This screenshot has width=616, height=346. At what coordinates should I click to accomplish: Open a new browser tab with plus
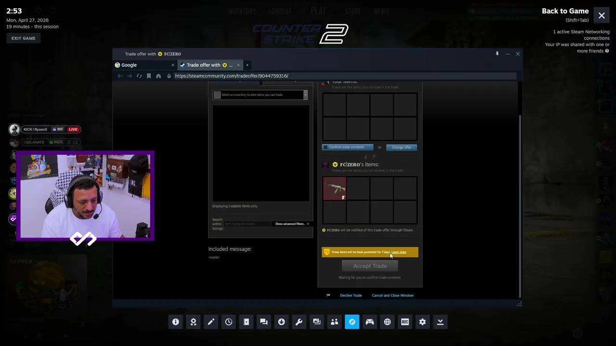(x=247, y=65)
